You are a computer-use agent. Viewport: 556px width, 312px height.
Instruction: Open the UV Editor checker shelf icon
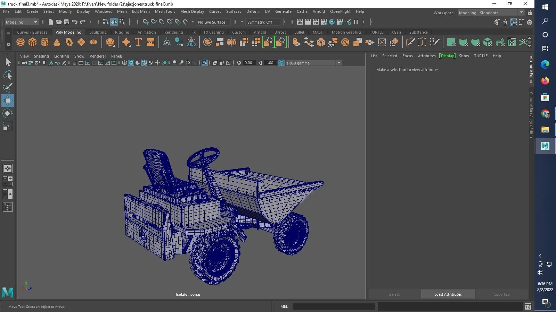click(x=512, y=42)
